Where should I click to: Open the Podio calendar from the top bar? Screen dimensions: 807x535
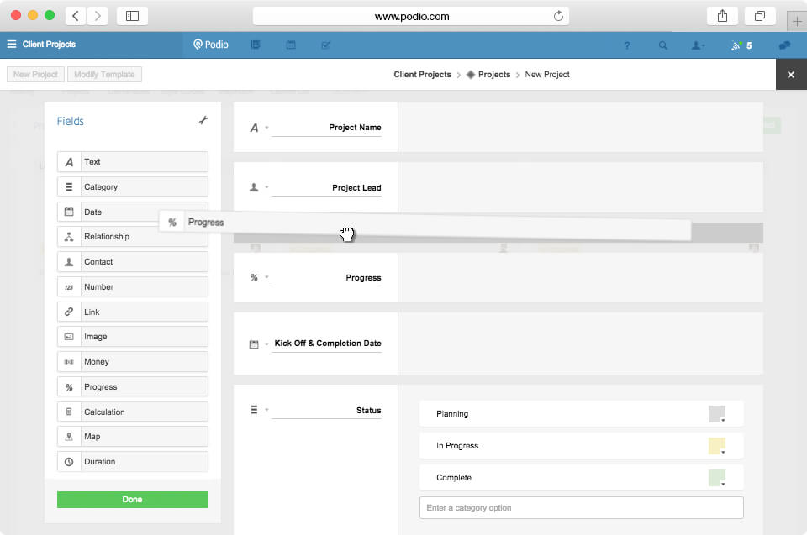coord(291,45)
